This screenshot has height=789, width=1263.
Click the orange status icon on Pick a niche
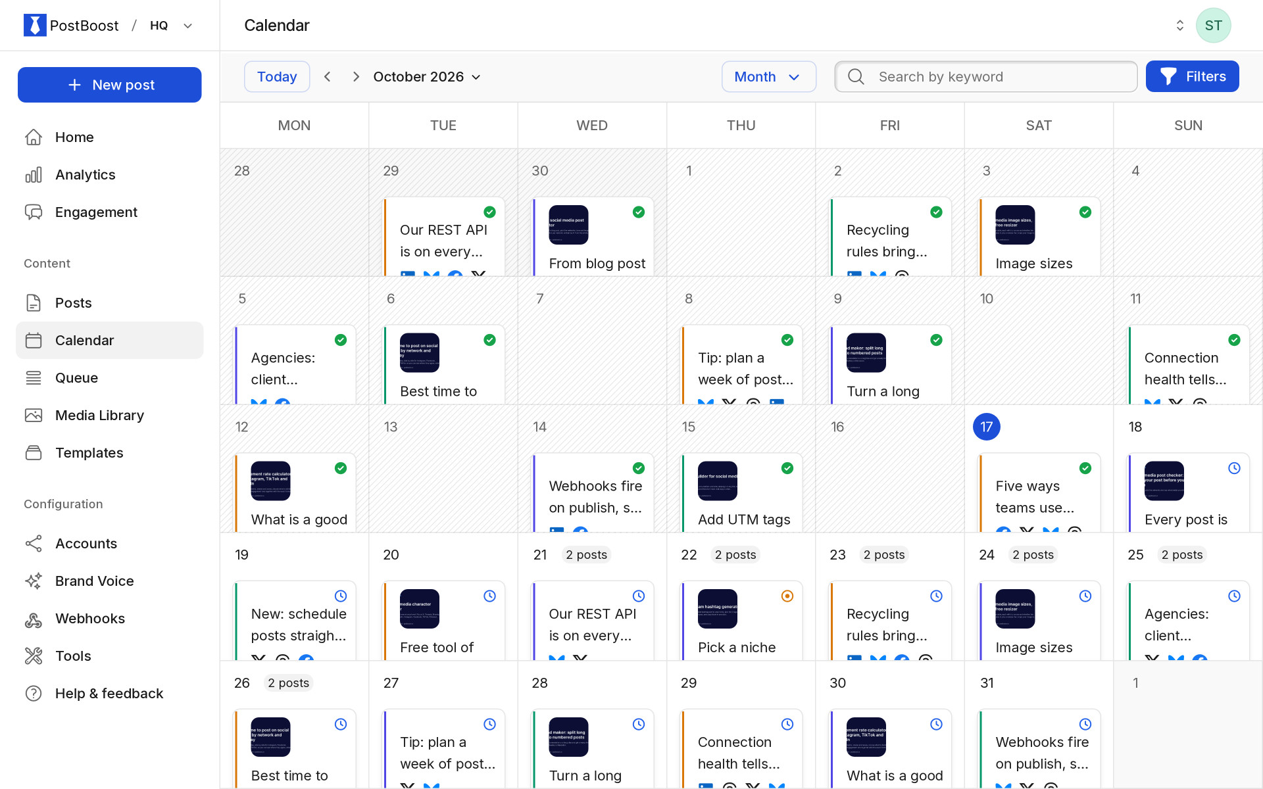pyautogui.click(x=787, y=596)
